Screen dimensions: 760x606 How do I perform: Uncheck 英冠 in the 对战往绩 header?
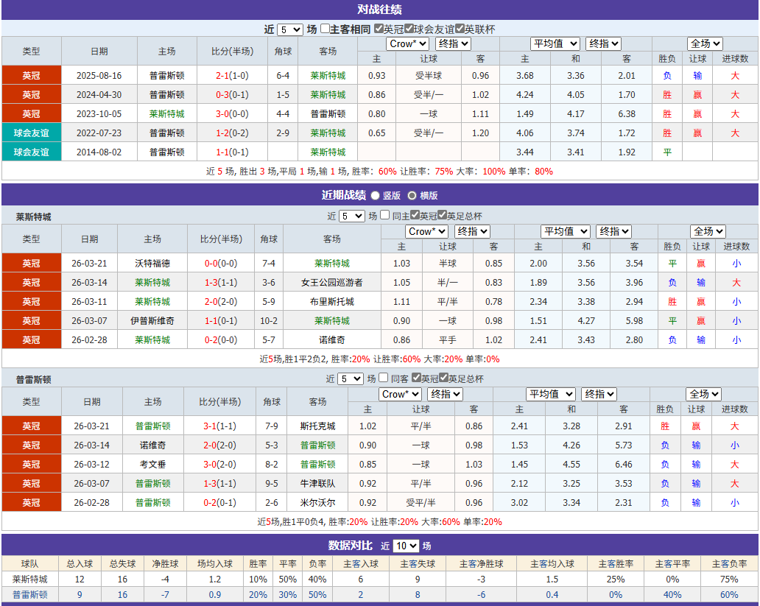tap(378, 25)
